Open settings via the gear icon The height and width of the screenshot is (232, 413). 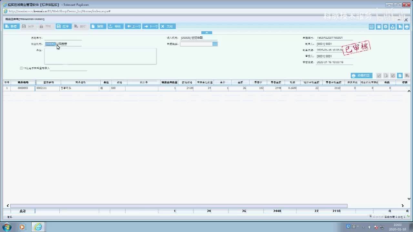385,27
